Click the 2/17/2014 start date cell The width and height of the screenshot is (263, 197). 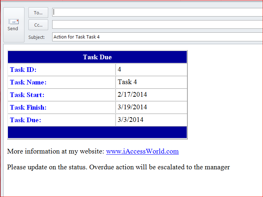(x=151, y=95)
